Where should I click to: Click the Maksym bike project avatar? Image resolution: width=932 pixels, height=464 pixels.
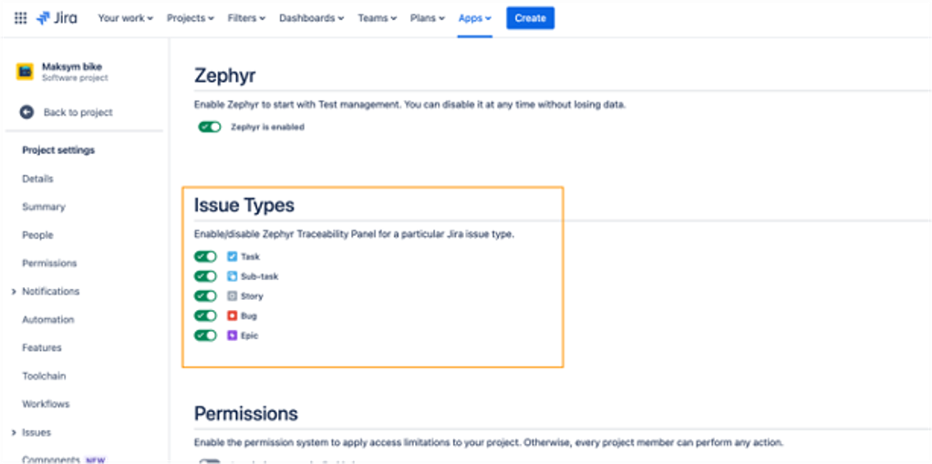pyautogui.click(x=25, y=72)
